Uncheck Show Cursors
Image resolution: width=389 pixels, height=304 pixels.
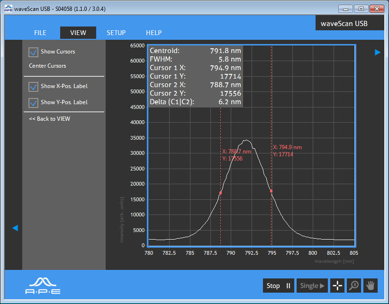[x=33, y=52]
